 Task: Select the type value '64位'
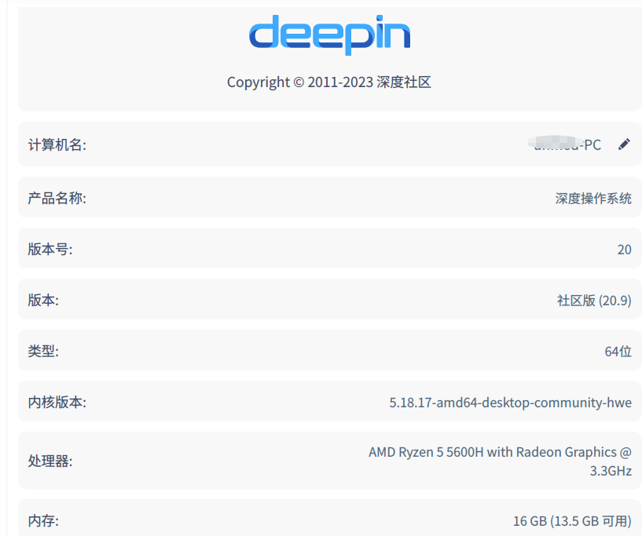coord(618,352)
